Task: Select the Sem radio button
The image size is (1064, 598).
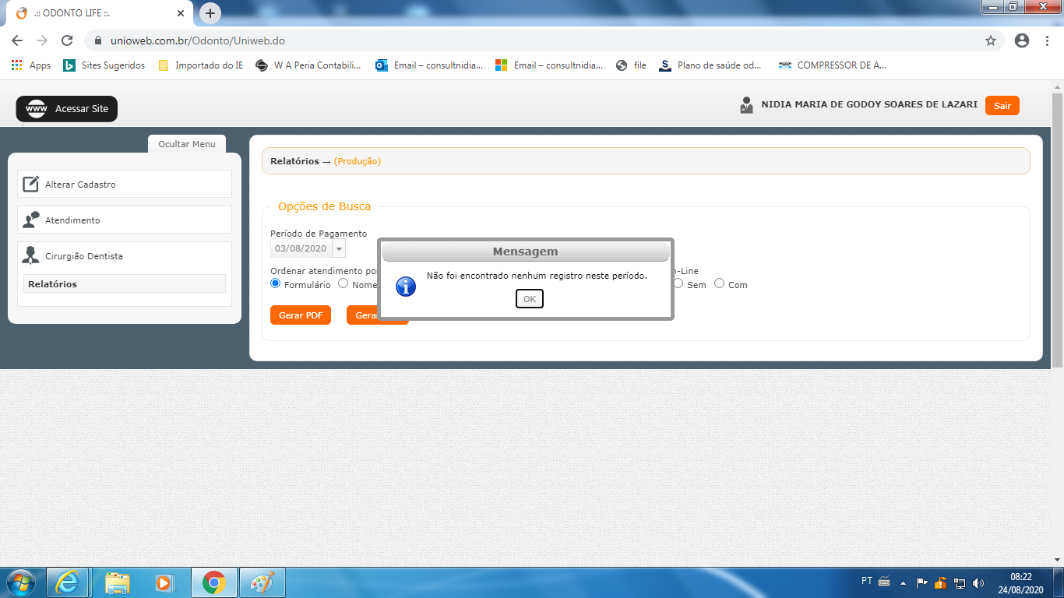Action: [x=678, y=283]
